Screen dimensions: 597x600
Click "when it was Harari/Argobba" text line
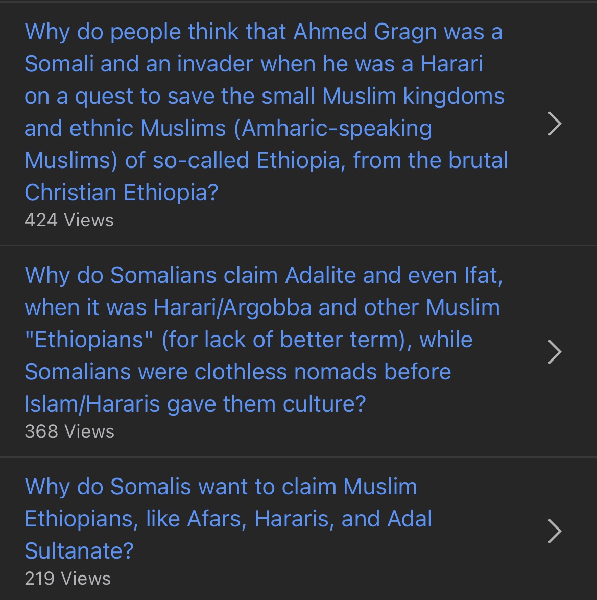click(262, 307)
